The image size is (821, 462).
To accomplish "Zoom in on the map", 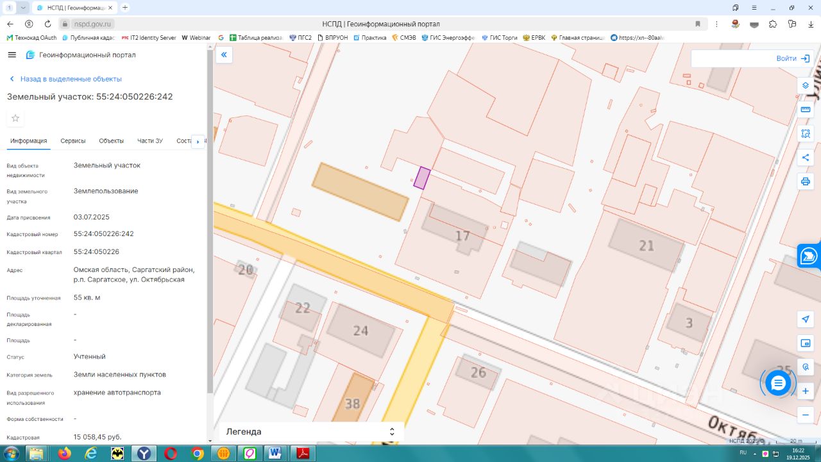I will point(806,391).
